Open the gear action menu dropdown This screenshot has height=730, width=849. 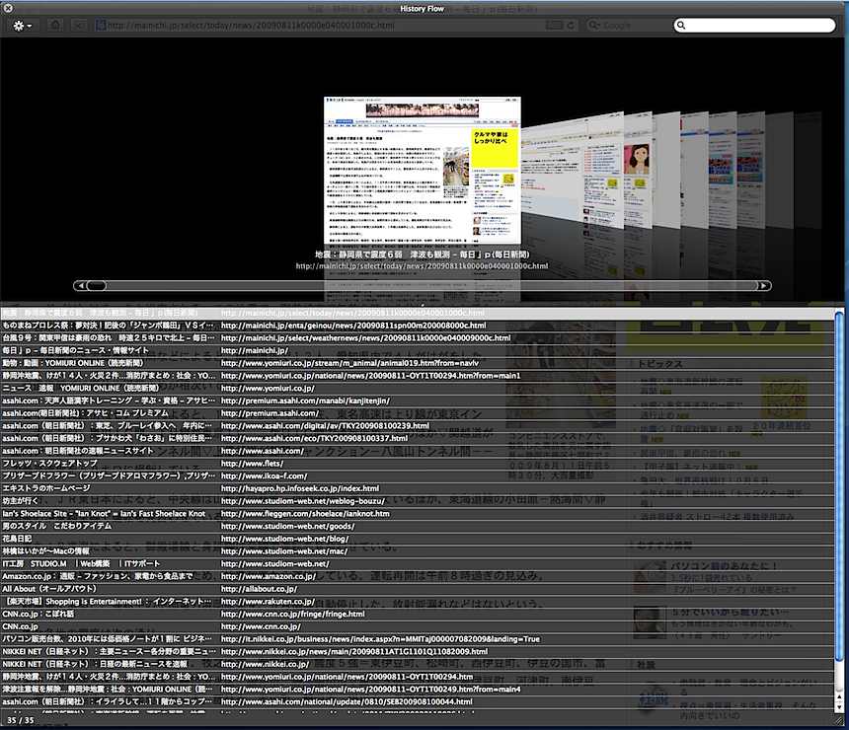[22, 26]
